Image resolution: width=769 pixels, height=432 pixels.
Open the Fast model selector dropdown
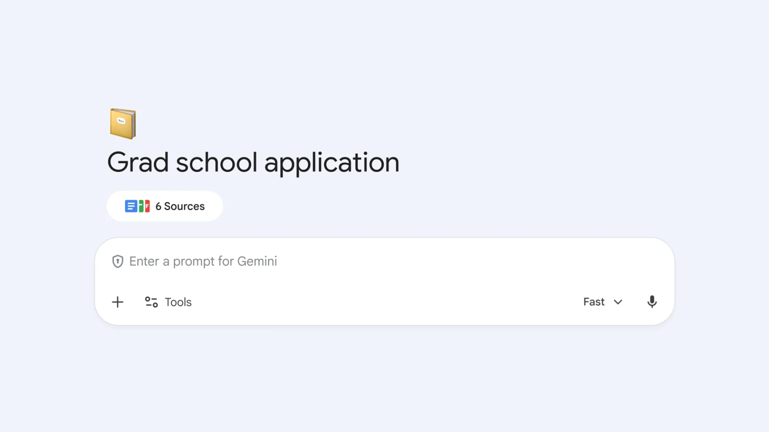coord(593,302)
